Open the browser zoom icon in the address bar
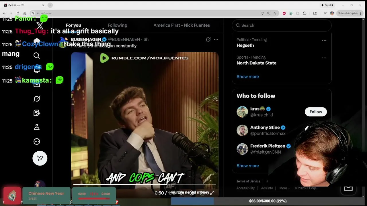The width and height of the screenshot is (367, 206). click(x=268, y=13)
